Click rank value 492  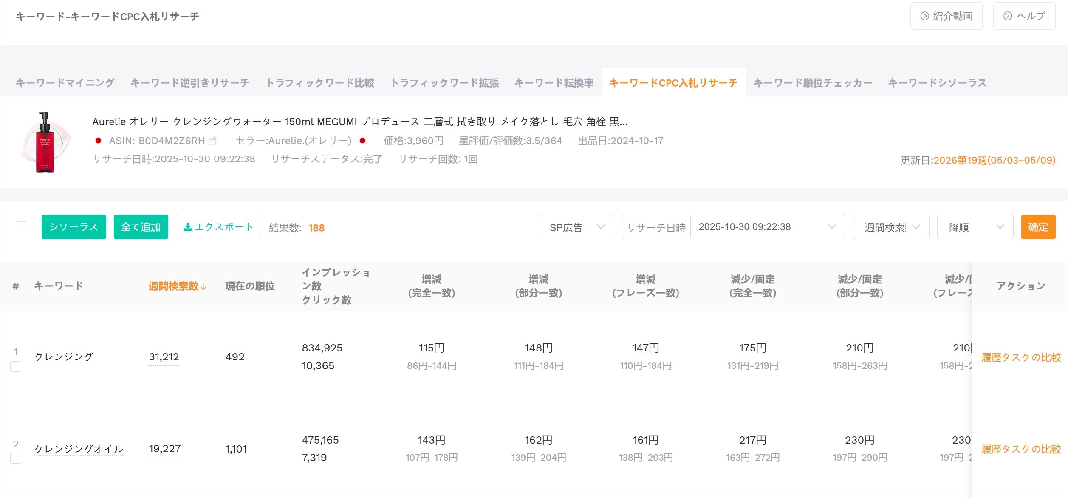(235, 357)
